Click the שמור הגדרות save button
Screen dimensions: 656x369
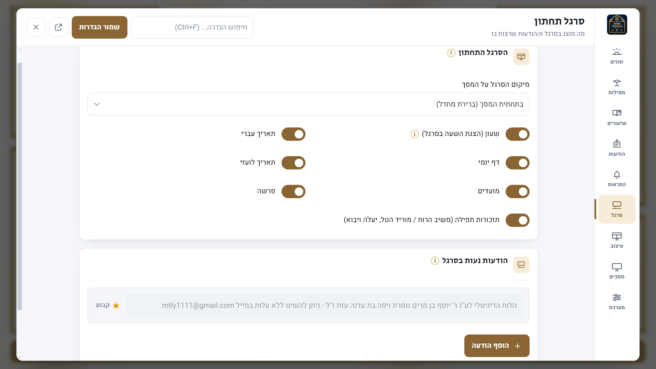click(99, 27)
